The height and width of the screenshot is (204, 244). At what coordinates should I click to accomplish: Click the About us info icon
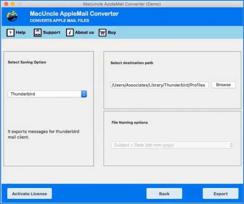click(70, 33)
